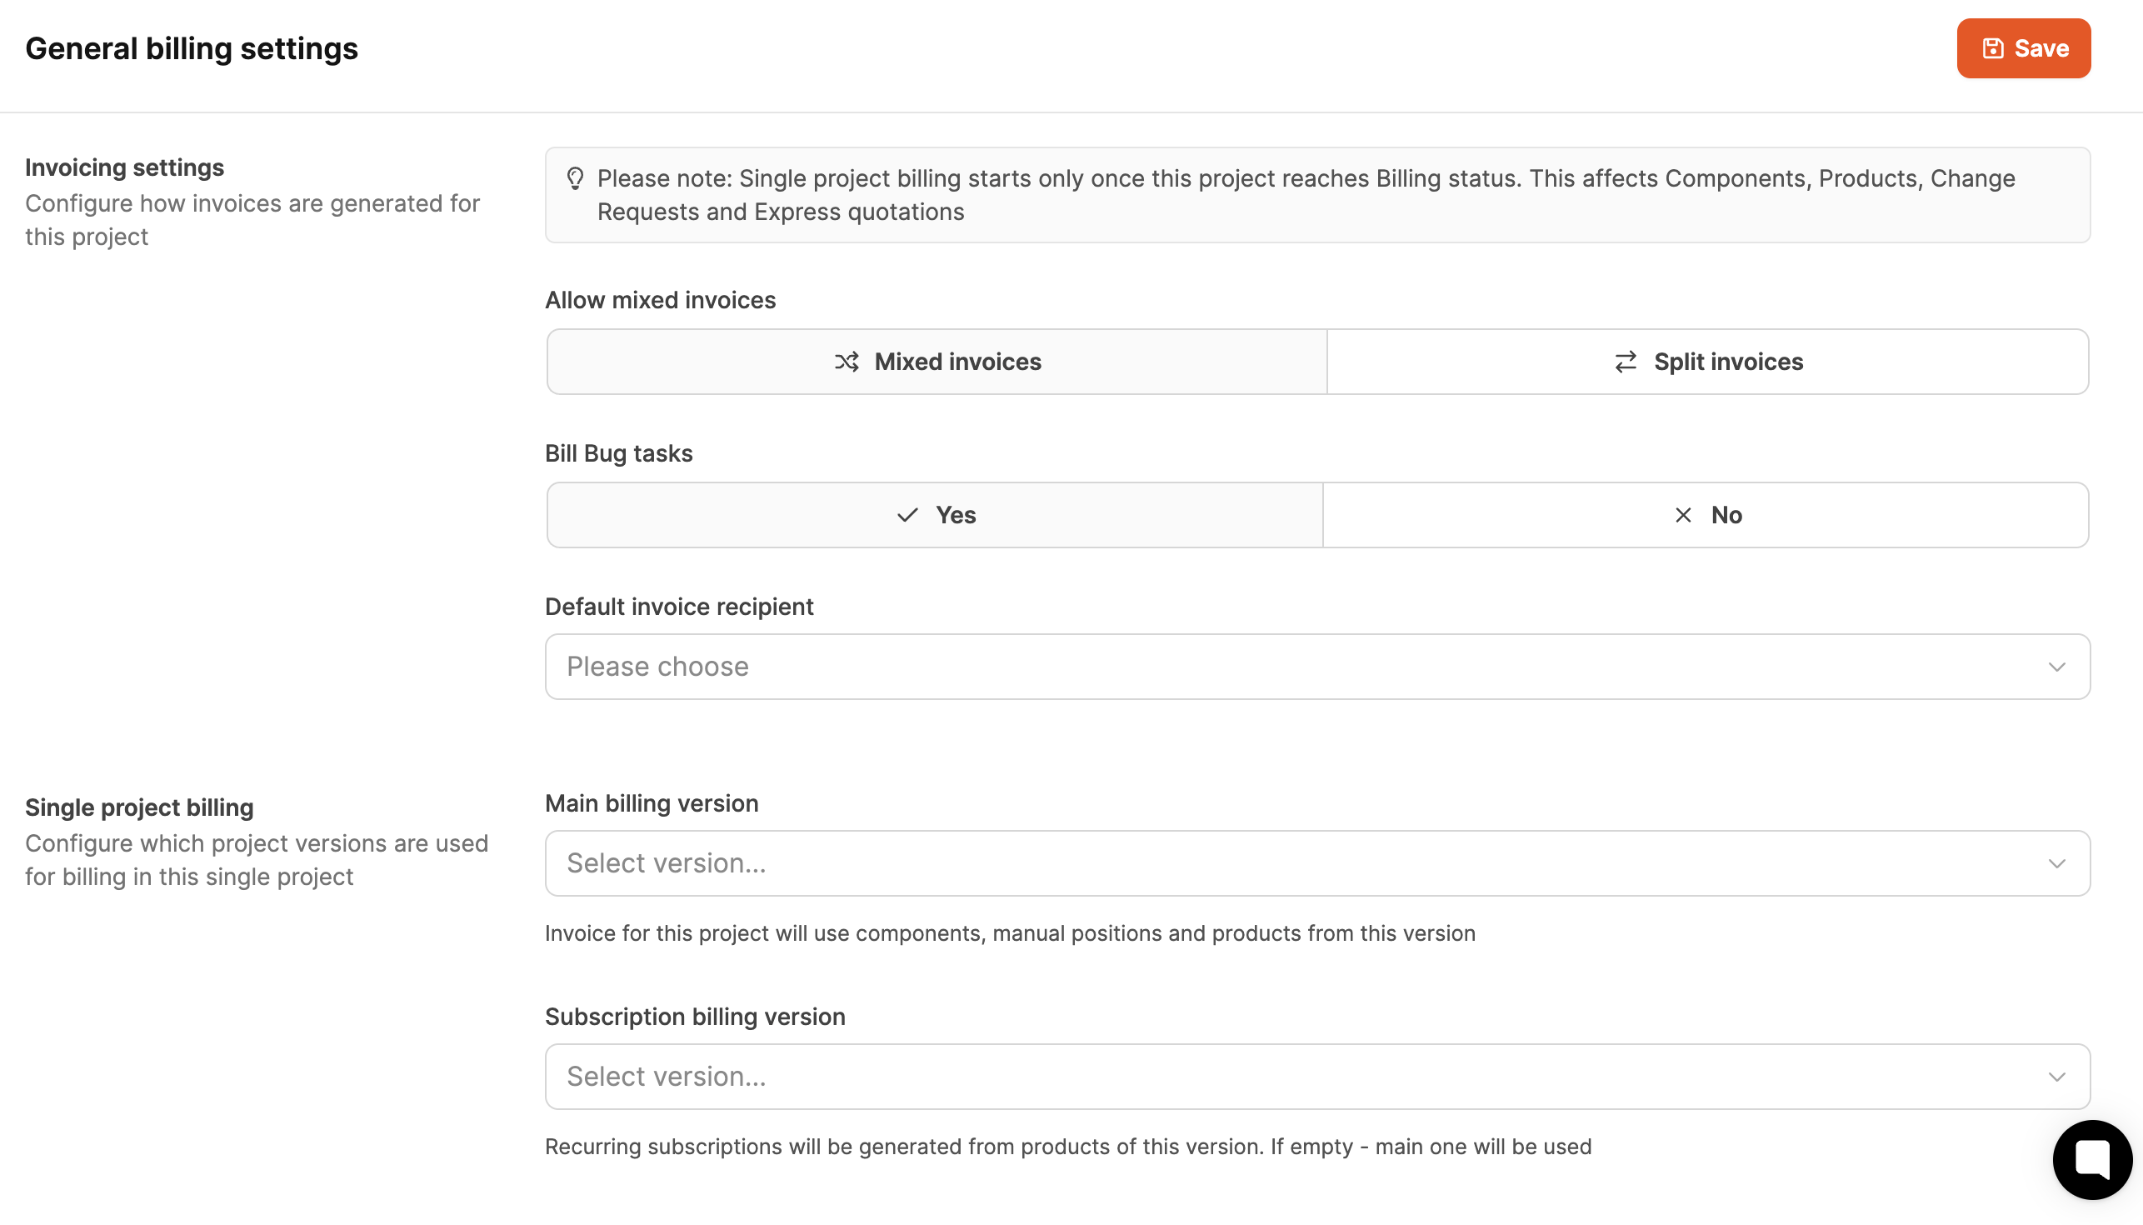Viewport: 2143px width, 1225px height.
Task: Click the floppy disk icon in Save
Action: click(1992, 48)
